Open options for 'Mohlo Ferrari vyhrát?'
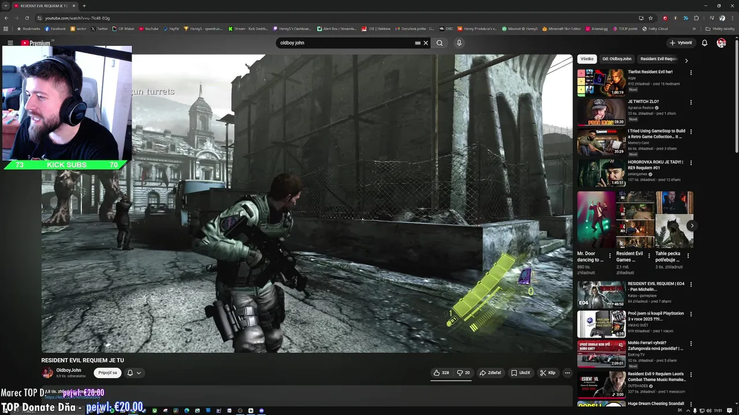Screen dimensions: 739x415 coord(691,344)
